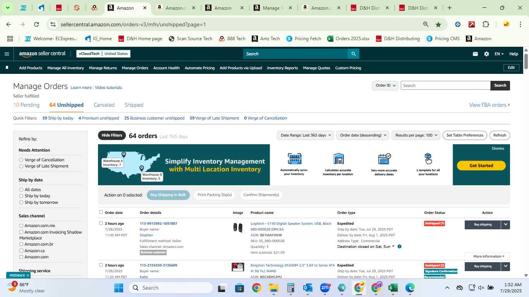529x297 pixels.
Task: Open the EN language dropdown
Action: 499,54
